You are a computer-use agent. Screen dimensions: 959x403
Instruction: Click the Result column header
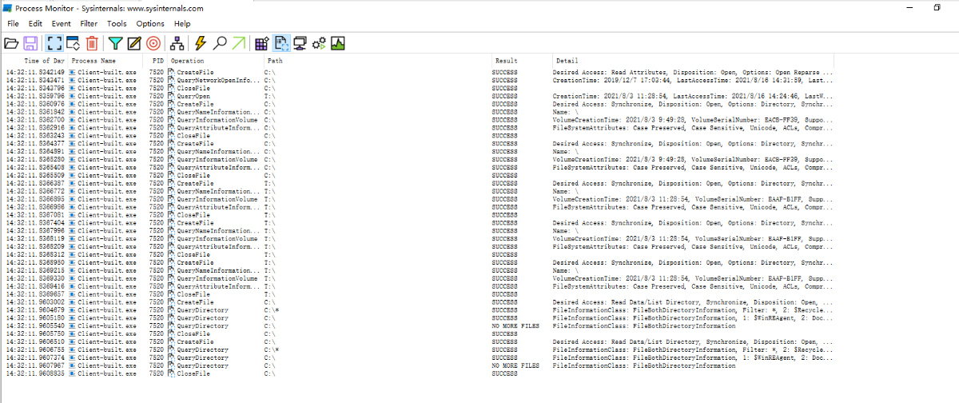[x=506, y=61]
